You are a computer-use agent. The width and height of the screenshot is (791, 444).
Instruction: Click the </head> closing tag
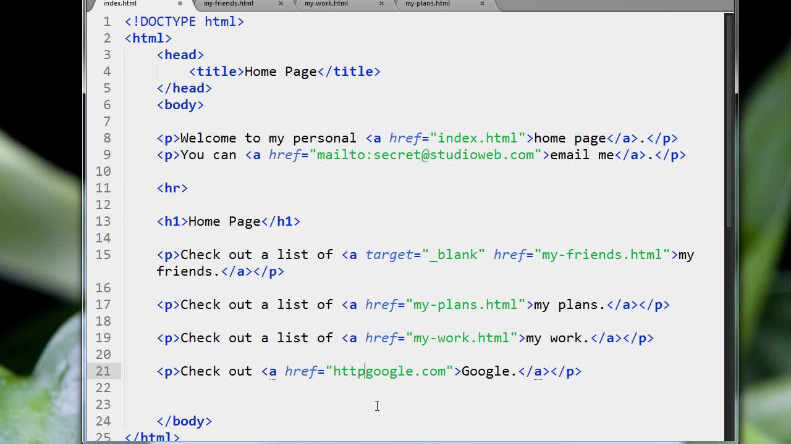184,88
